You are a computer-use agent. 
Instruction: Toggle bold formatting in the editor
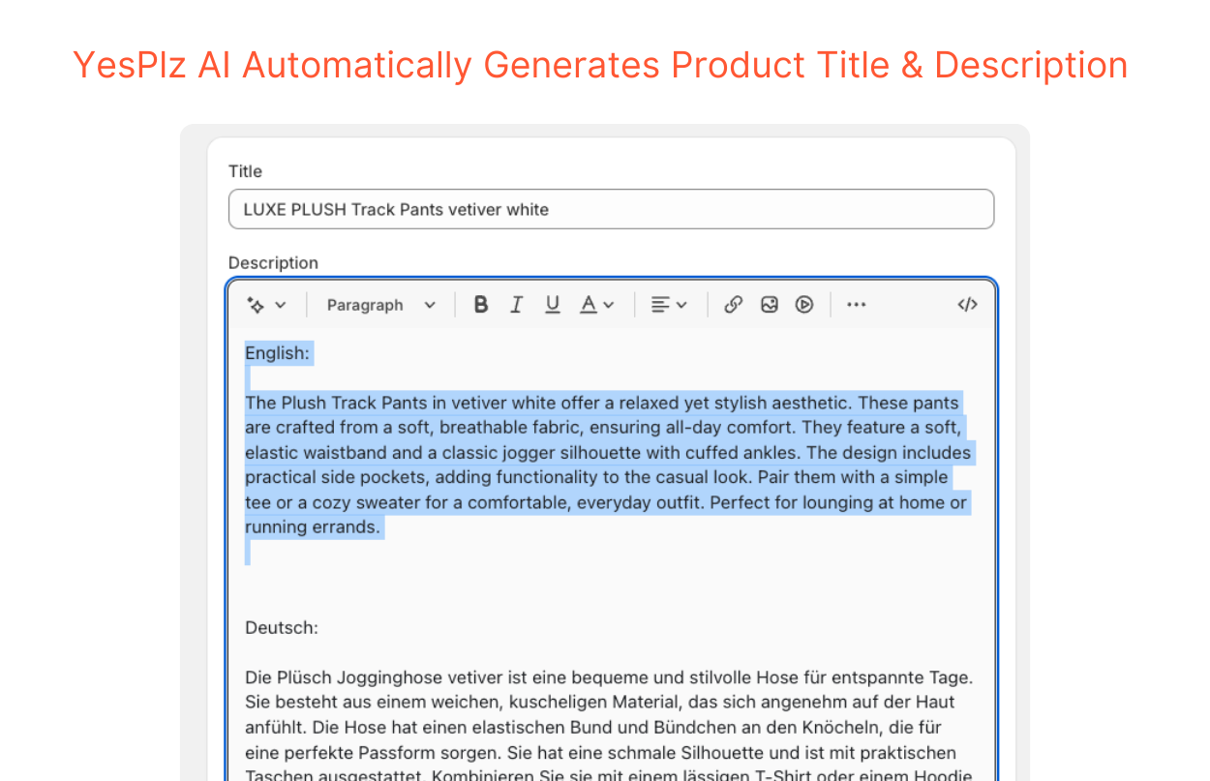pos(481,304)
